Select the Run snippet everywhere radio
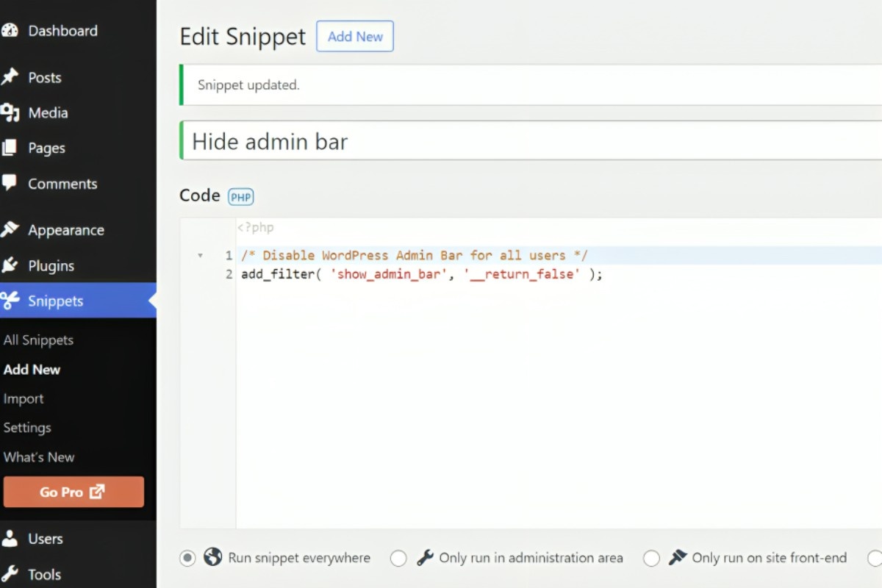This screenshot has width=882, height=588. click(x=188, y=558)
